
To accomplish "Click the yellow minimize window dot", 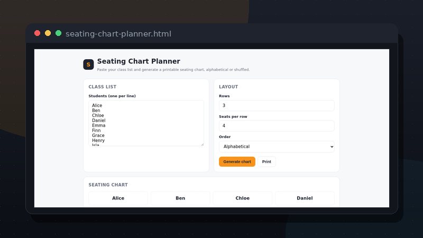I will coord(48,33).
